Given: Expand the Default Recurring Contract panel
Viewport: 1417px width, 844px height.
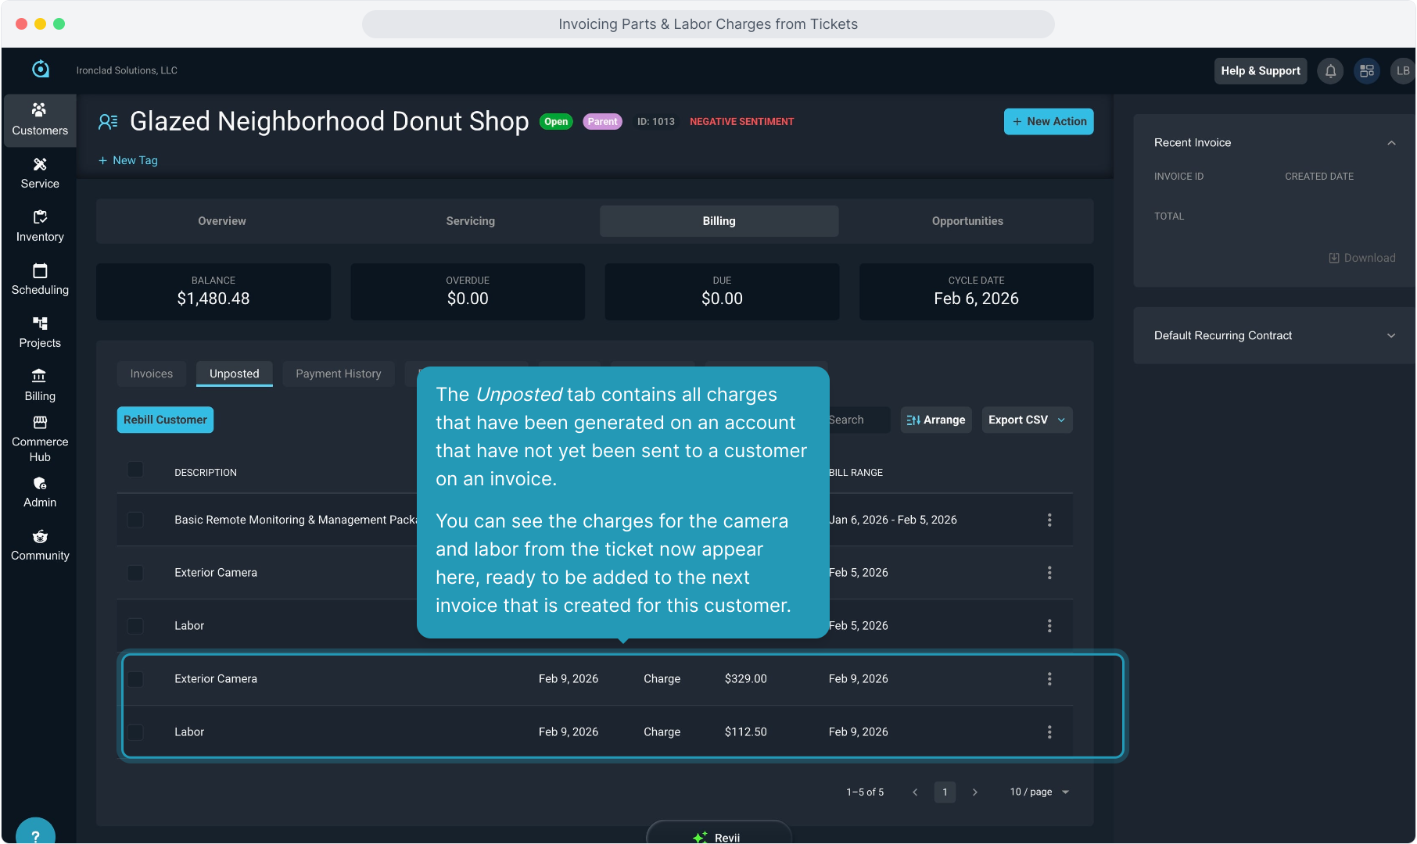Looking at the screenshot, I should click(x=1391, y=336).
